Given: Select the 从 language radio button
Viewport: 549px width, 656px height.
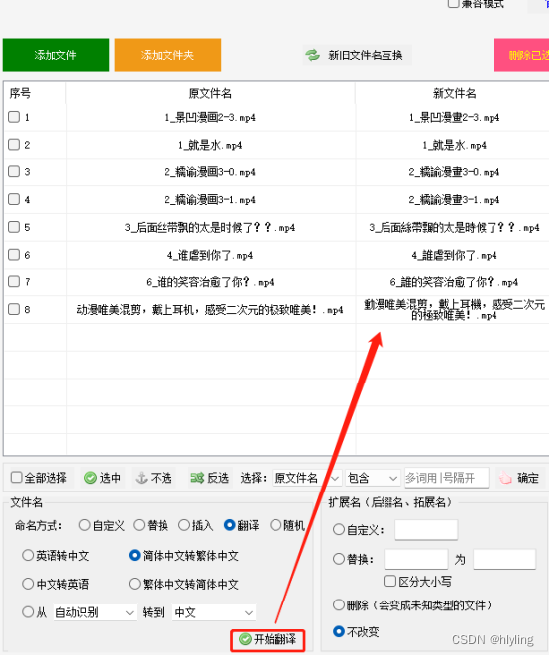Looking at the screenshot, I should click(x=28, y=612).
